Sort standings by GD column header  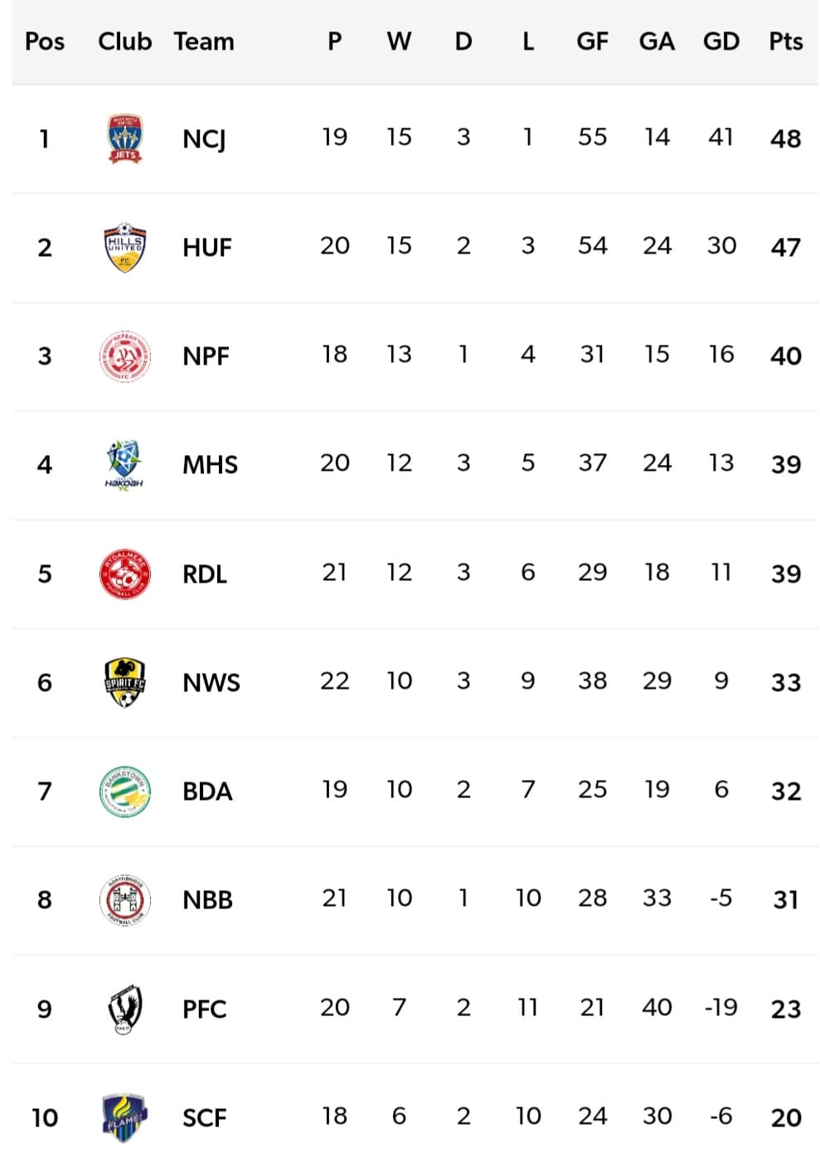pyautogui.click(x=721, y=41)
